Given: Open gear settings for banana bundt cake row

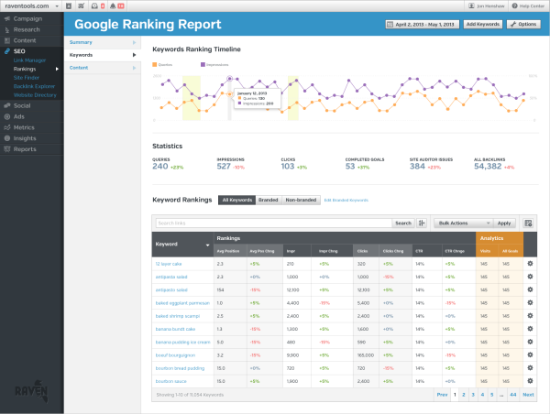Looking at the screenshot, I should tap(530, 329).
